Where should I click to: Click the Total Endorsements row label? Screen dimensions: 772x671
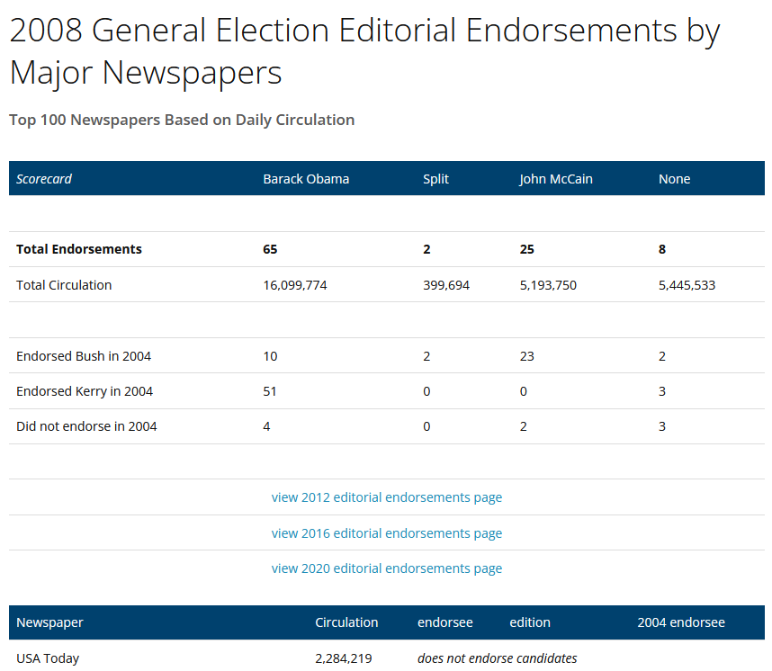tap(79, 249)
